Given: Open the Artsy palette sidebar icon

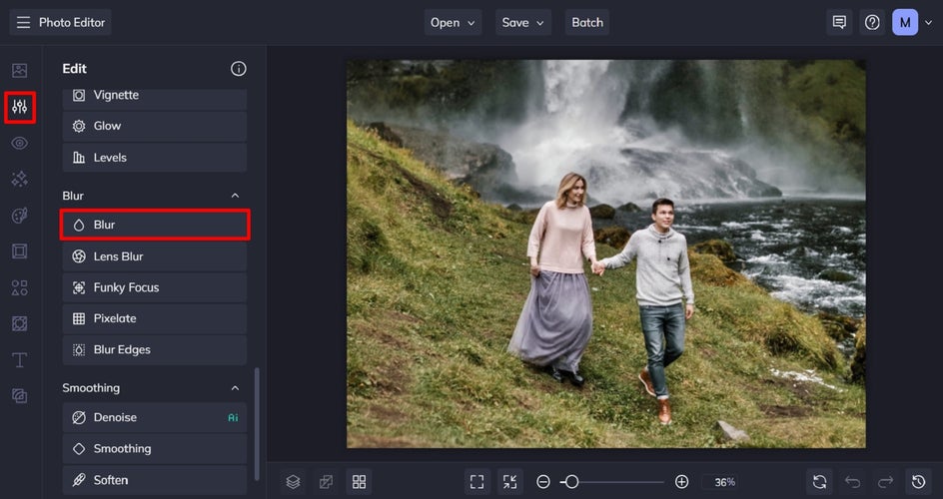Looking at the screenshot, I should pyautogui.click(x=19, y=216).
